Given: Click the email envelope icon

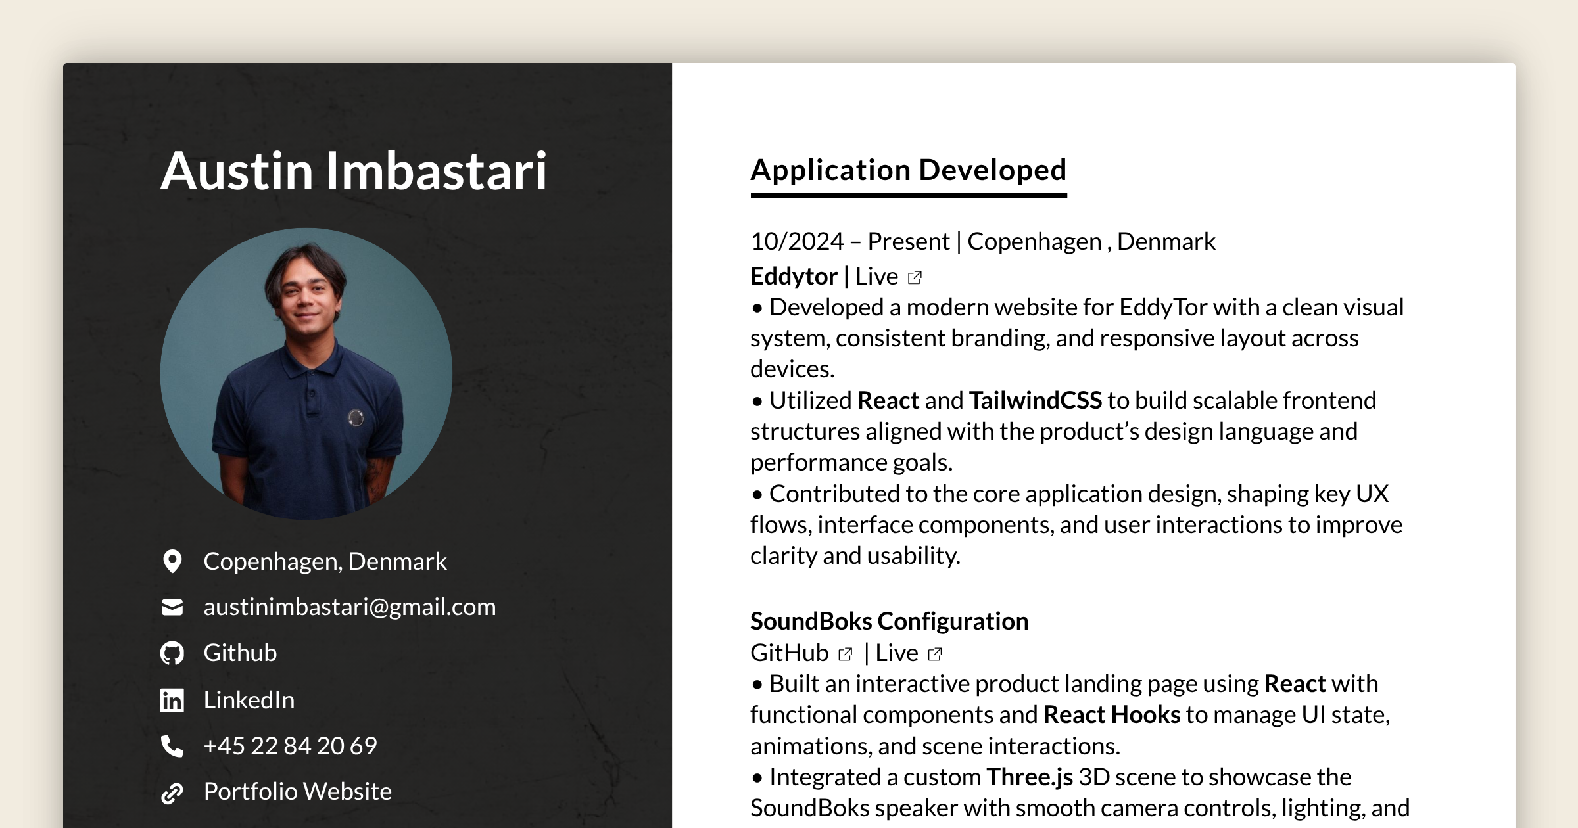Looking at the screenshot, I should pos(172,607).
